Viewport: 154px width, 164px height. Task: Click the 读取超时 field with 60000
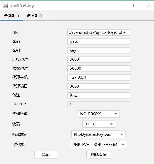[99, 68]
